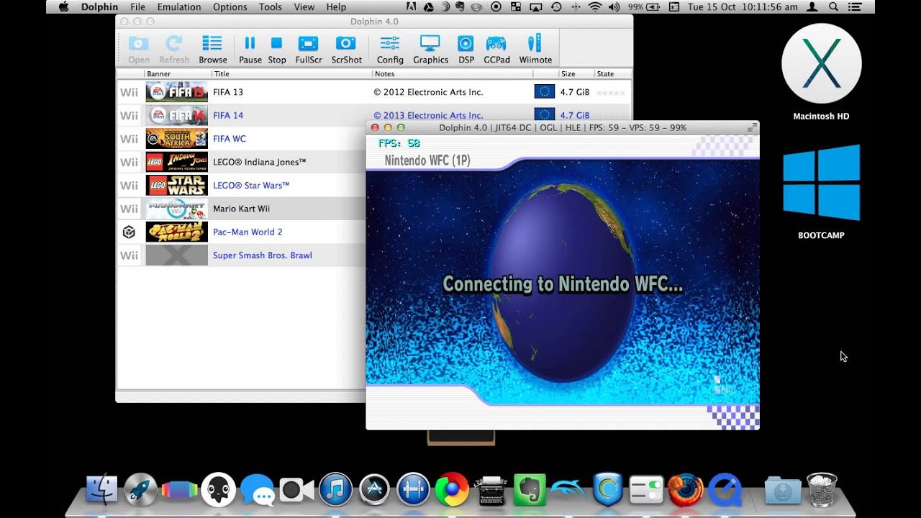This screenshot has width=921, height=518.
Task: Open the Trash in the Dock
Action: point(822,490)
